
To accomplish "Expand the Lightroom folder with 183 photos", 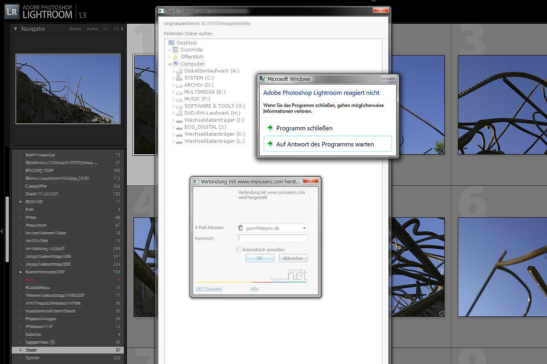I will coord(21,272).
